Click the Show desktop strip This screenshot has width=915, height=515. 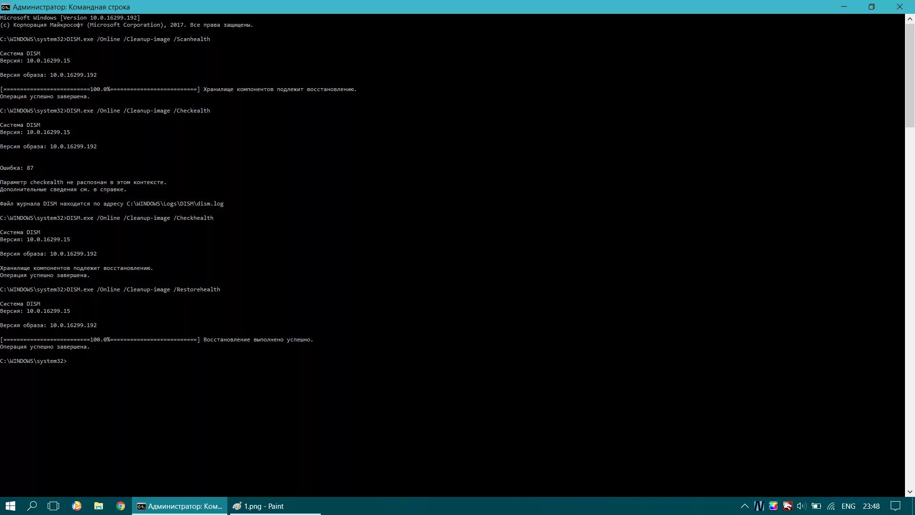pyautogui.click(x=913, y=506)
